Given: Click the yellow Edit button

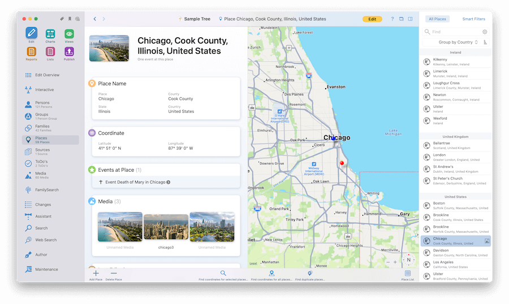Looking at the screenshot, I should tap(372, 19).
